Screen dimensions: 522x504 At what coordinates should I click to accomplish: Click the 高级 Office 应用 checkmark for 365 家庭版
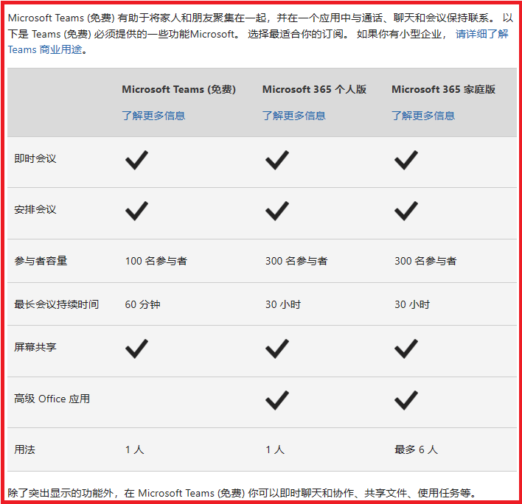pyautogui.click(x=406, y=400)
